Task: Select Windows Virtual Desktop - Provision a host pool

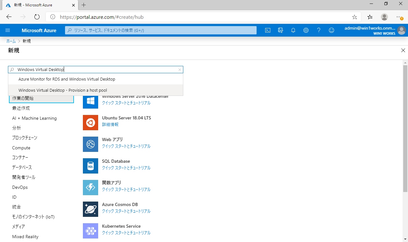Action: [x=96, y=90]
